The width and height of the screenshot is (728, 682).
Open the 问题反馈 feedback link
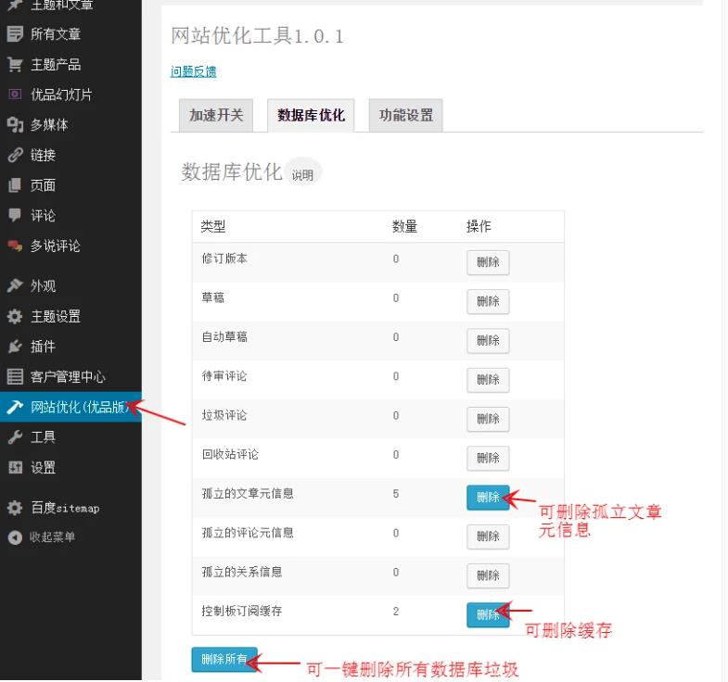tap(193, 71)
